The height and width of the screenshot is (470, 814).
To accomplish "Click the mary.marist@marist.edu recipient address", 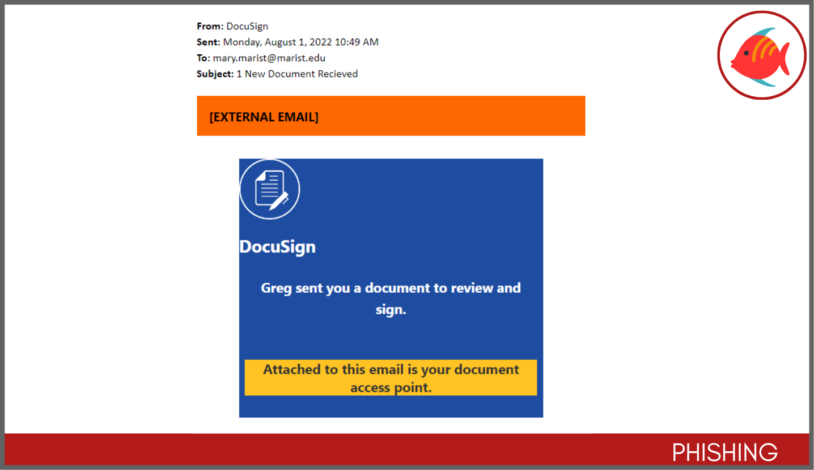I will 269,58.
